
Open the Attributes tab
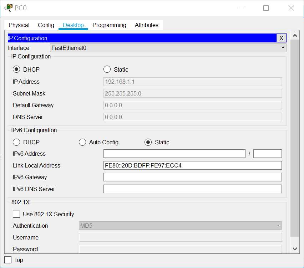[x=146, y=25]
